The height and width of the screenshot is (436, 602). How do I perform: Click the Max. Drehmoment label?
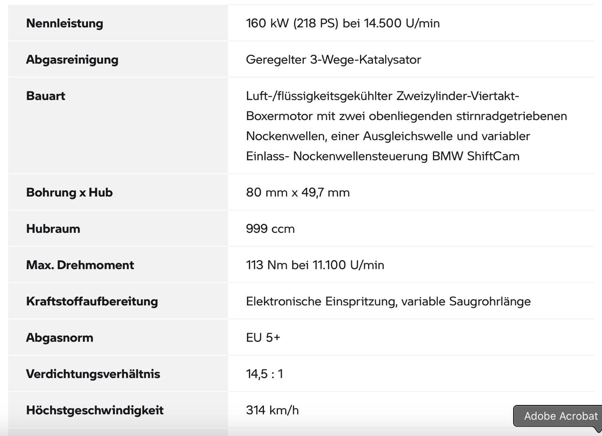click(x=80, y=265)
